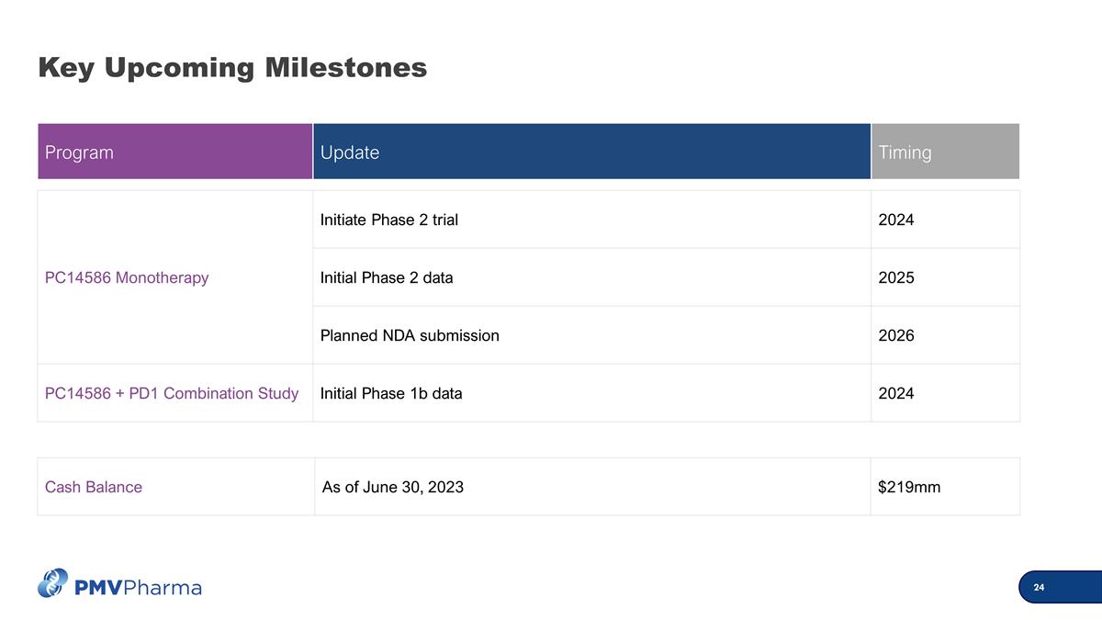Image resolution: width=1102 pixels, height=620 pixels.
Task: Click the 2024 timing for Phase 2 trial
Action: [x=896, y=220]
